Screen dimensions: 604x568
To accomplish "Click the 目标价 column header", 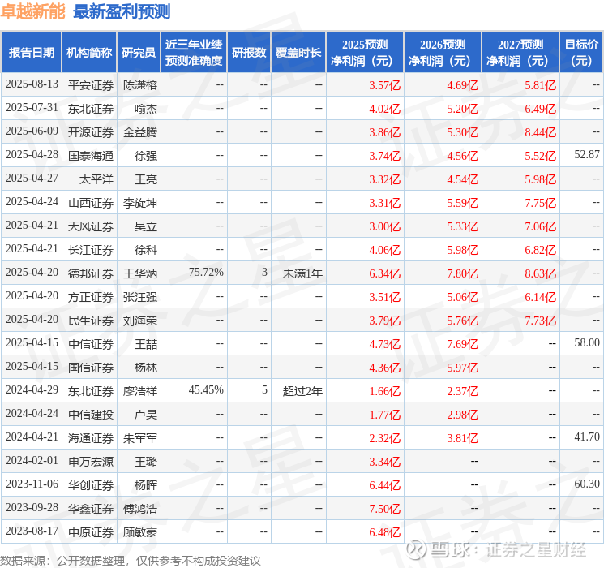I will point(580,53).
